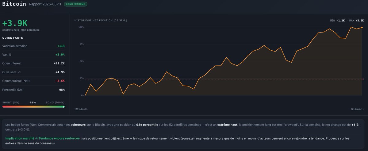Click the SHORT (0%) gauge label
368x151 pixels.
pos(11,103)
